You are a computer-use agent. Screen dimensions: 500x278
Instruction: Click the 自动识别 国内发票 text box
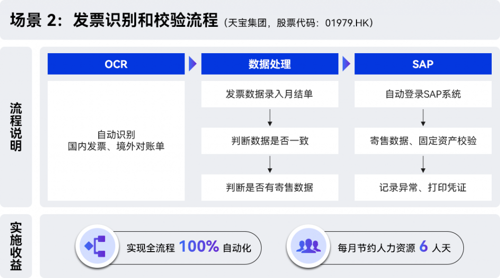click(x=116, y=140)
